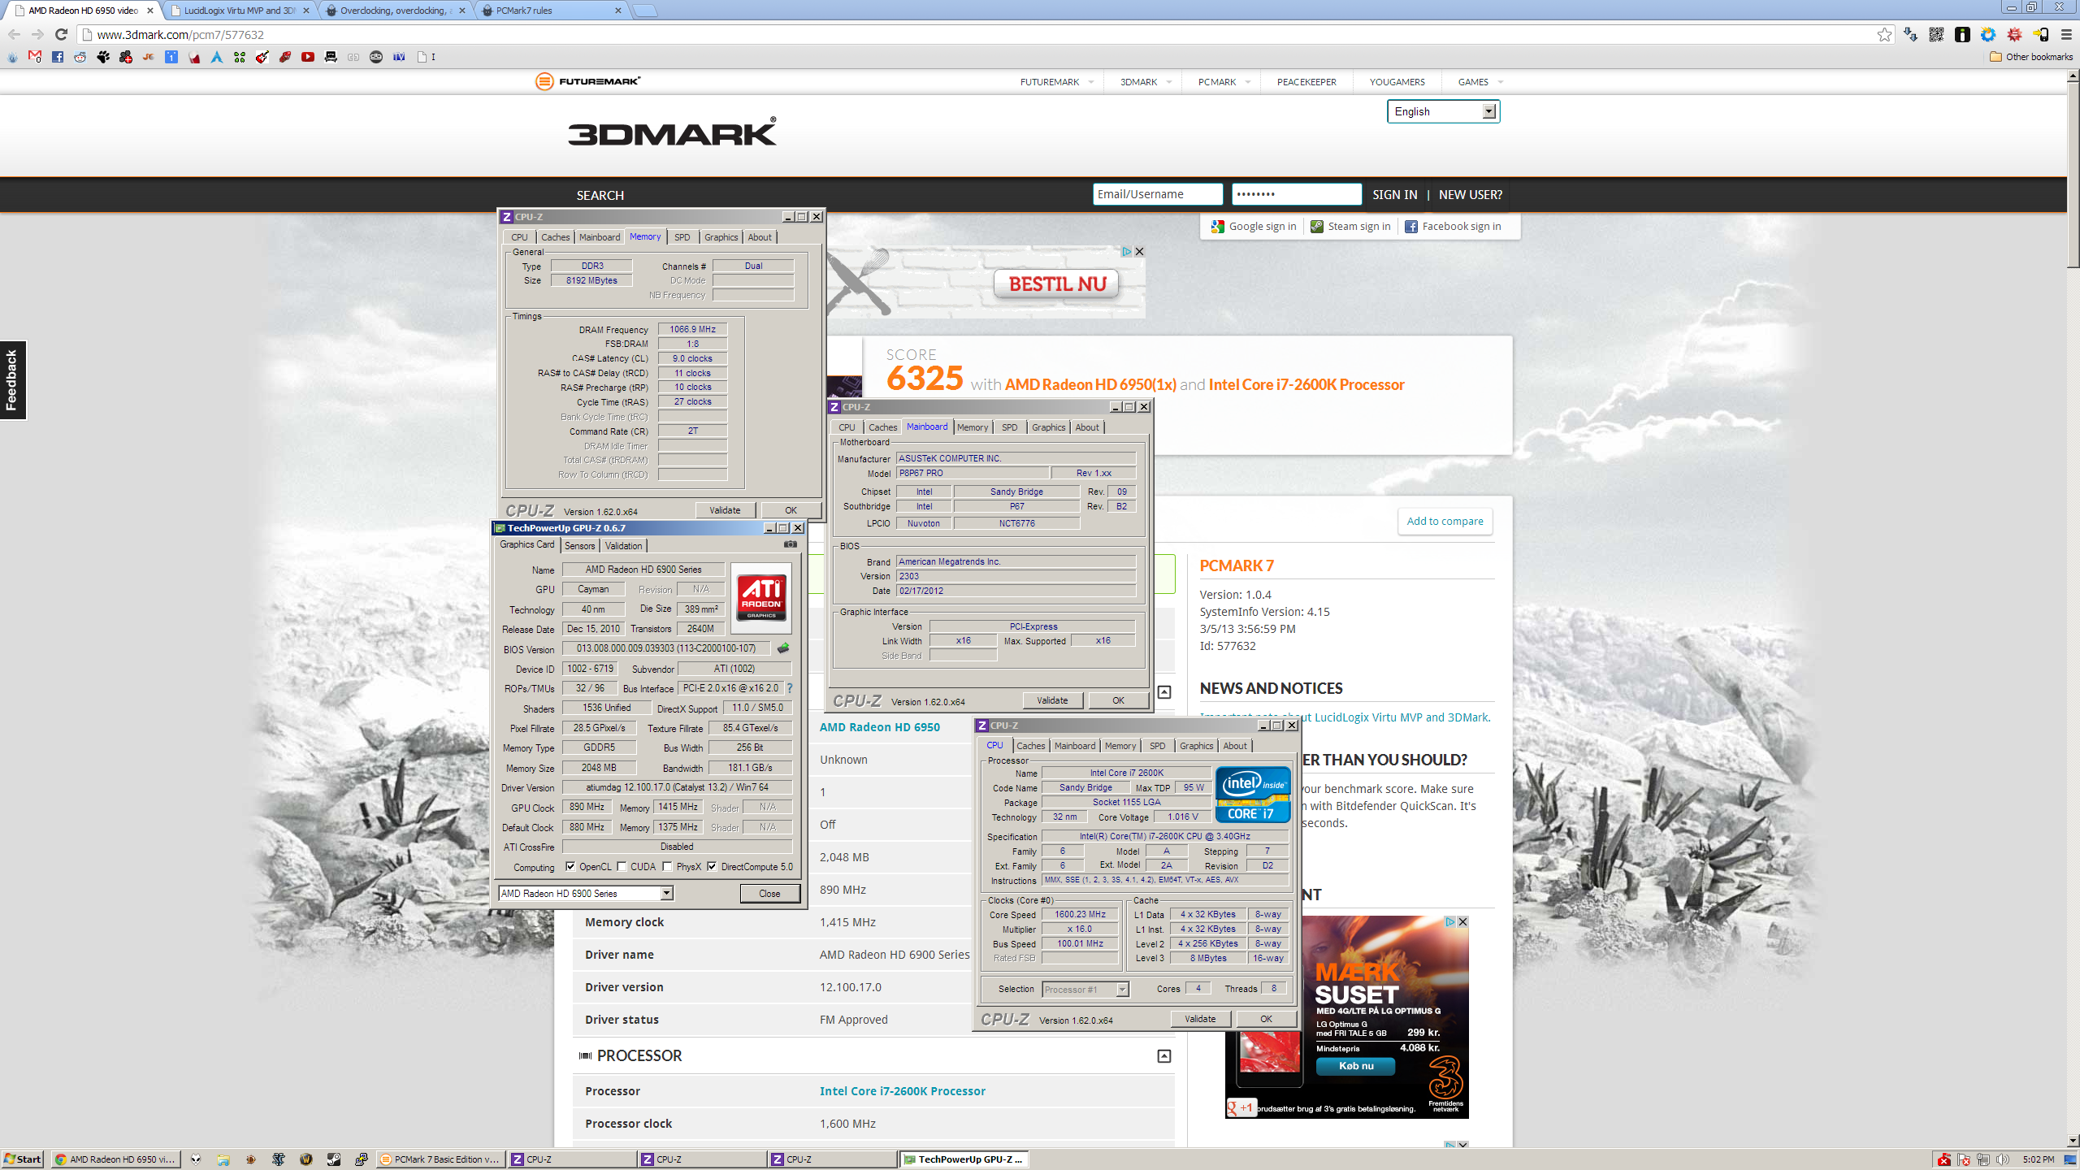Click the Gmail bookmark icon
The height and width of the screenshot is (1170, 2080).
pos(35,57)
